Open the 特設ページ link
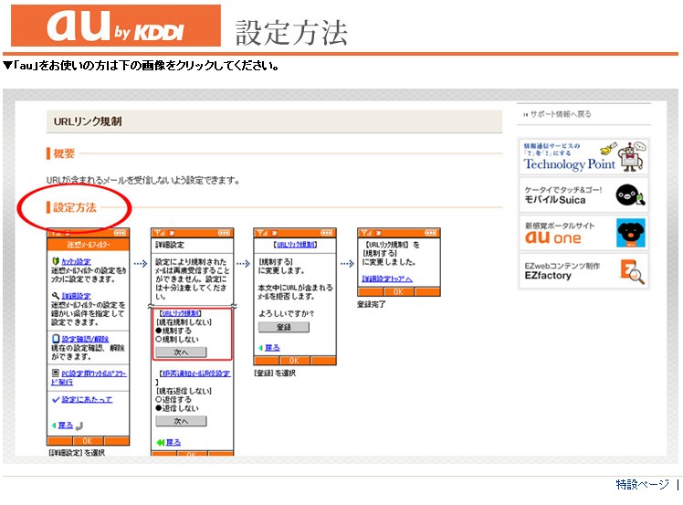 click(641, 485)
